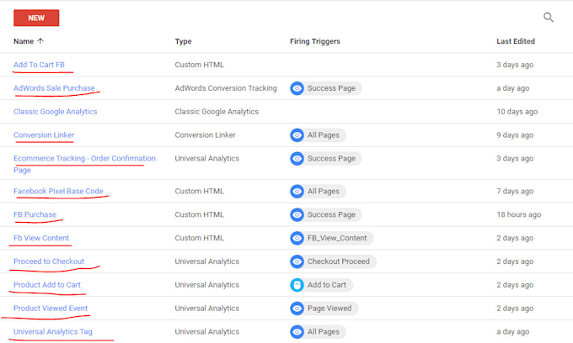Click eye icon of AdWords Success Page trigger
The image size is (573, 343).
tap(297, 88)
